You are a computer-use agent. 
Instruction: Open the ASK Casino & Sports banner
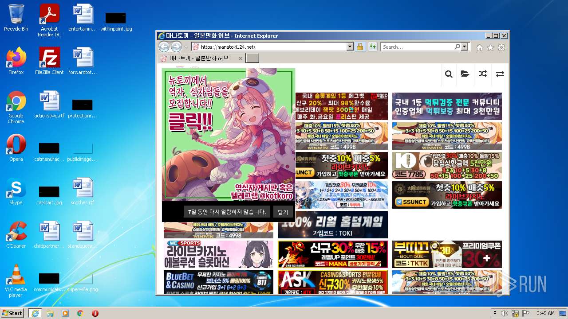tap(333, 282)
